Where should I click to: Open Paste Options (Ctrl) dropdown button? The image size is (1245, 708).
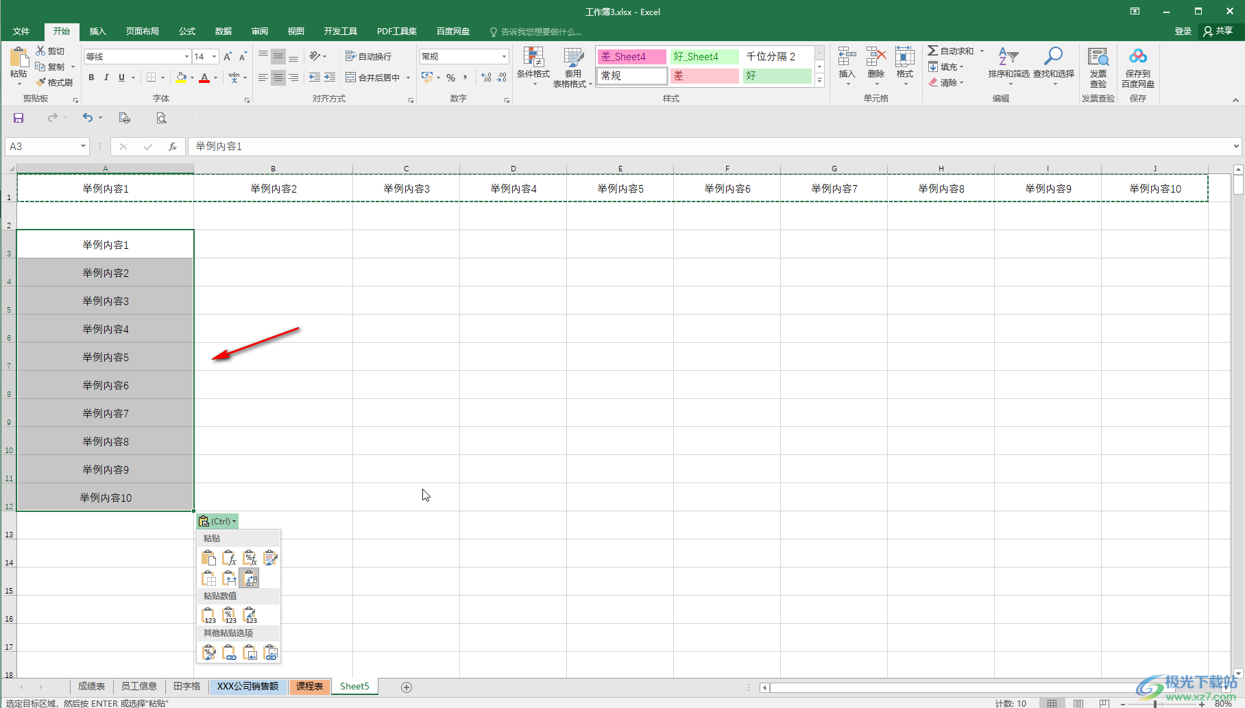[218, 521]
